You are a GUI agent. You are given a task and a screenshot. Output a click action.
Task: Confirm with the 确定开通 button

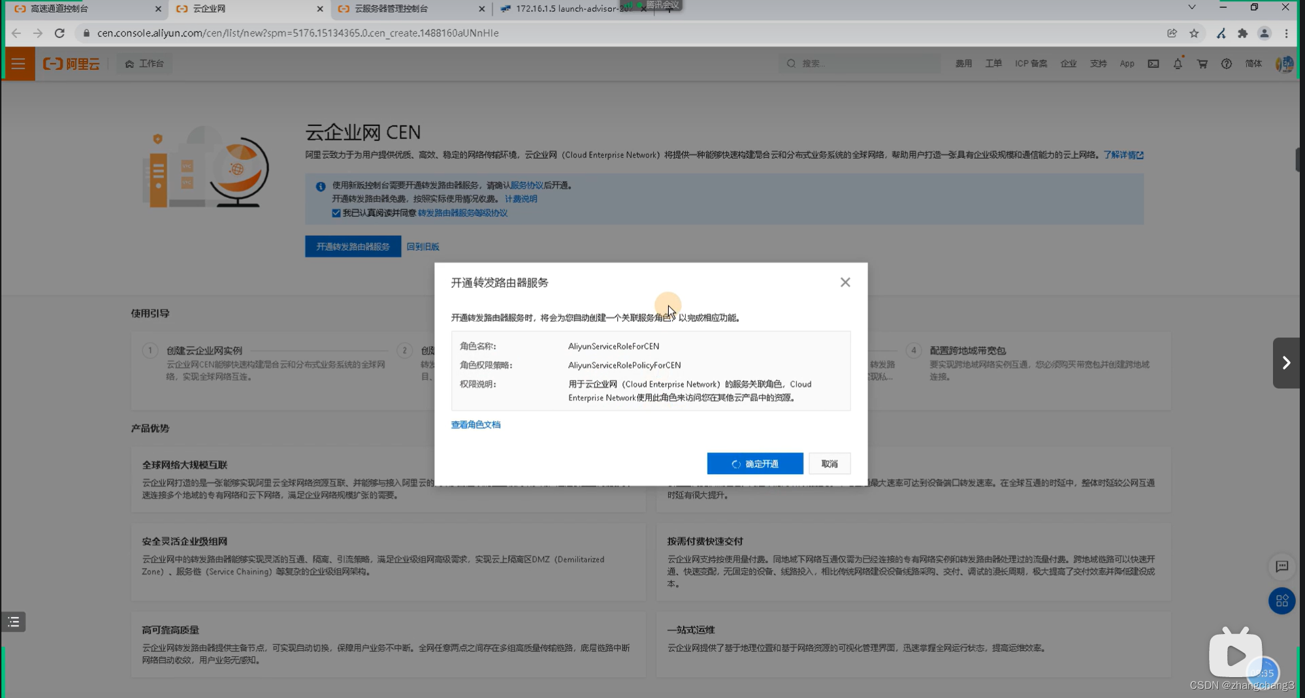(x=755, y=463)
